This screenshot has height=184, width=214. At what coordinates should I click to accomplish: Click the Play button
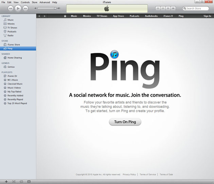(18, 8)
